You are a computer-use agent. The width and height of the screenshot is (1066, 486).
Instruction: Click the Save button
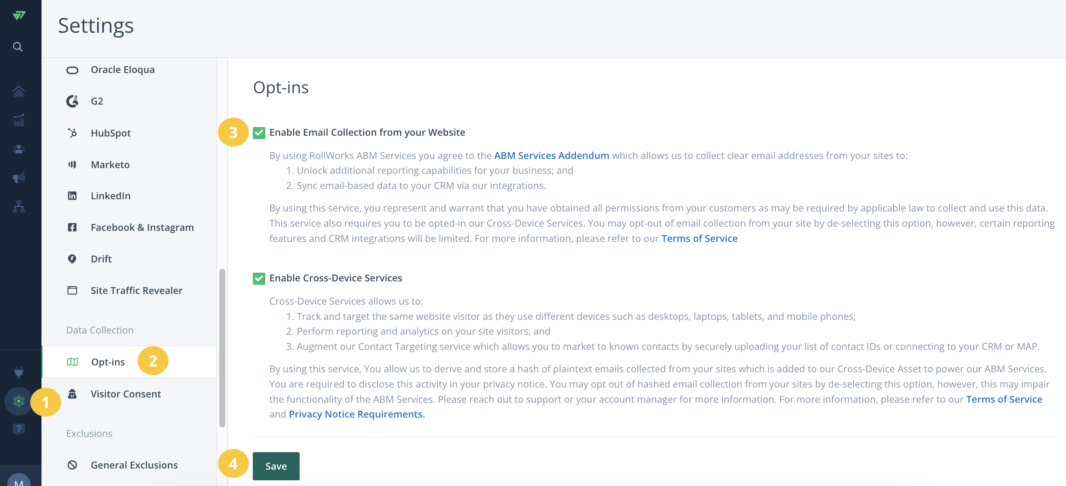tap(276, 466)
